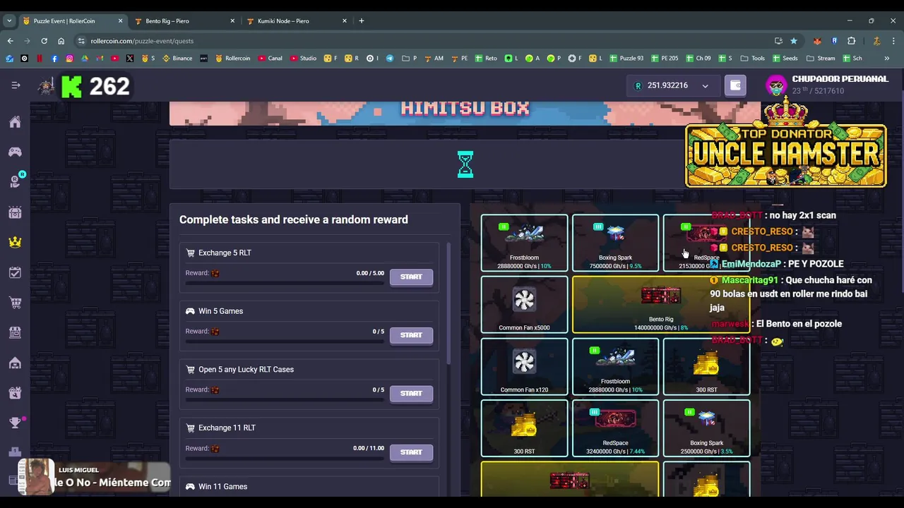Viewport: 904px width, 508px height.
Task: View site information icon in address bar
Action: pyautogui.click(x=81, y=41)
